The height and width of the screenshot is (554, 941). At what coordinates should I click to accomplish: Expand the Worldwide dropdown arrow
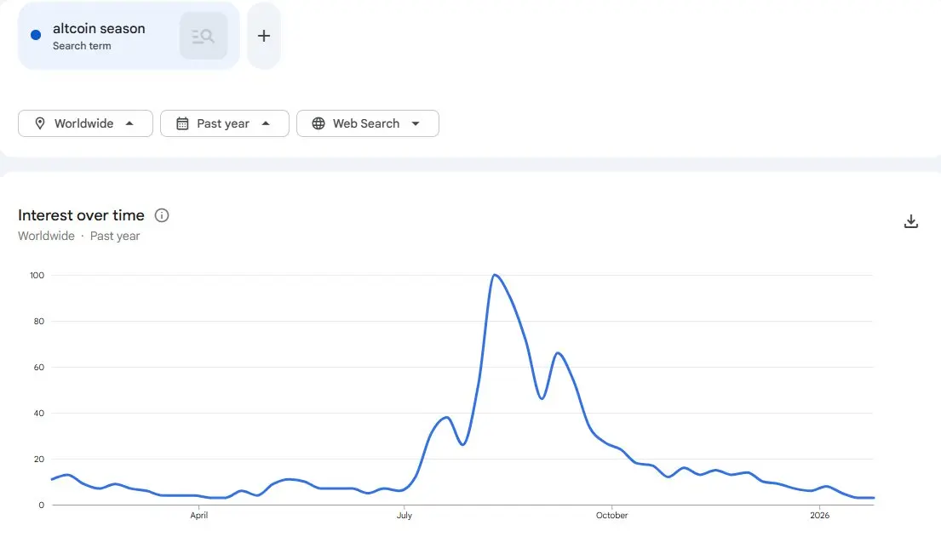pyautogui.click(x=129, y=123)
